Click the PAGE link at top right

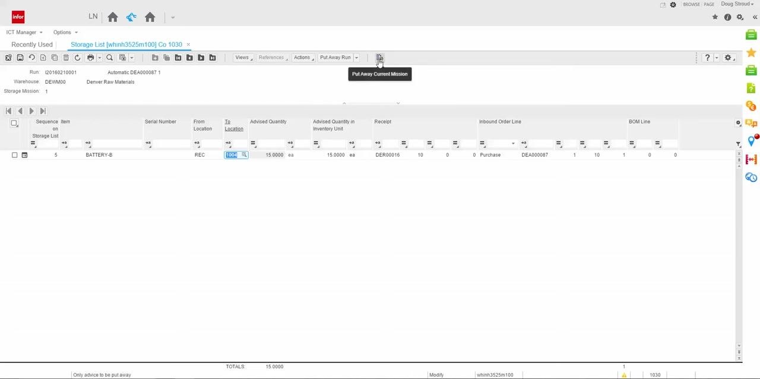[709, 5]
